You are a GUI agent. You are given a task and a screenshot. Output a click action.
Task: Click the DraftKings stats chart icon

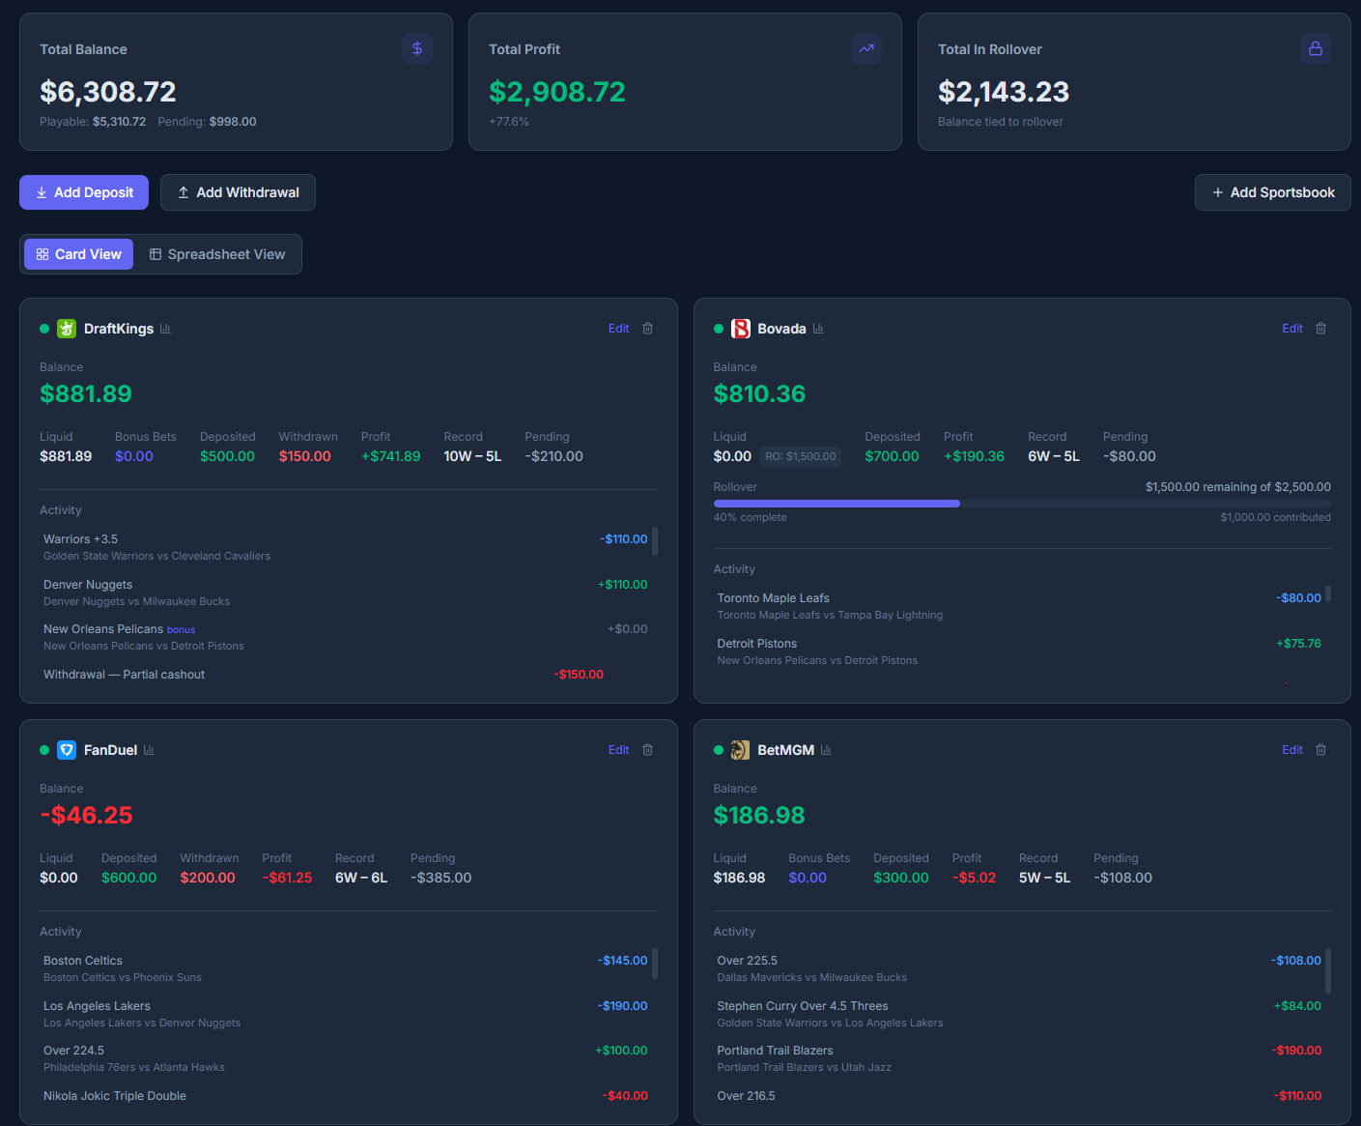[x=165, y=329]
